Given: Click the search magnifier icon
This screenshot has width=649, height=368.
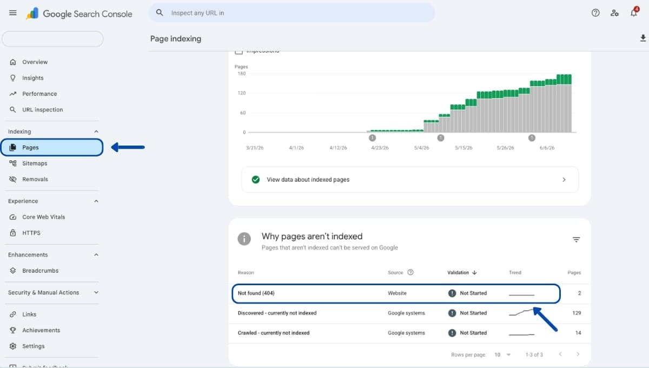Looking at the screenshot, I should [x=160, y=12].
